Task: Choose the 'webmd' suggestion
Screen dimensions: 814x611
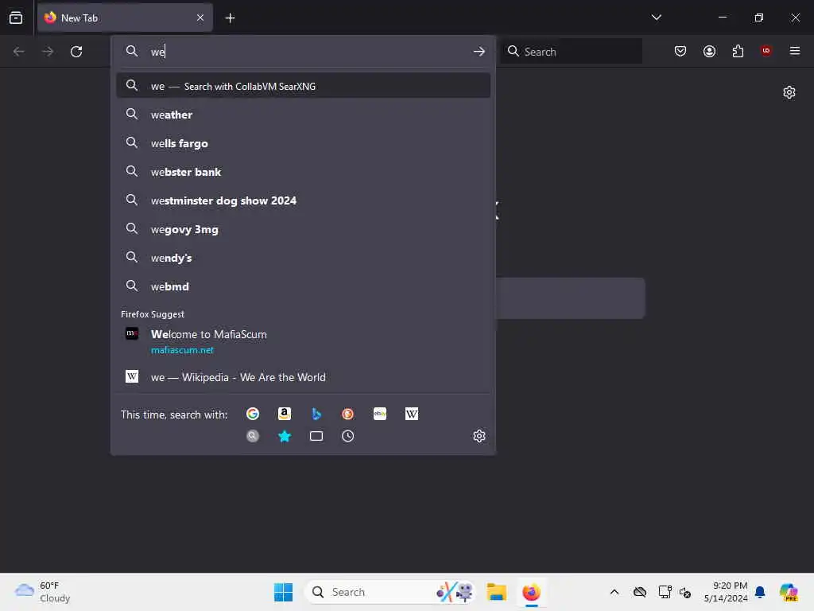Action: [x=303, y=286]
